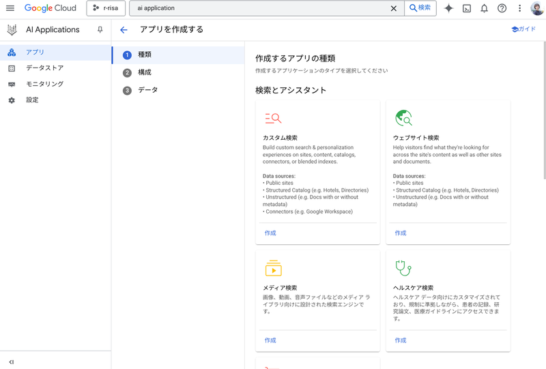Select データストア in the sidebar
546x369 pixels.
point(55,68)
